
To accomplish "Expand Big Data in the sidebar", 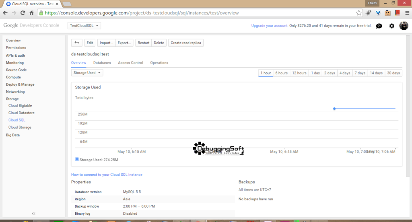I will pos(13,135).
